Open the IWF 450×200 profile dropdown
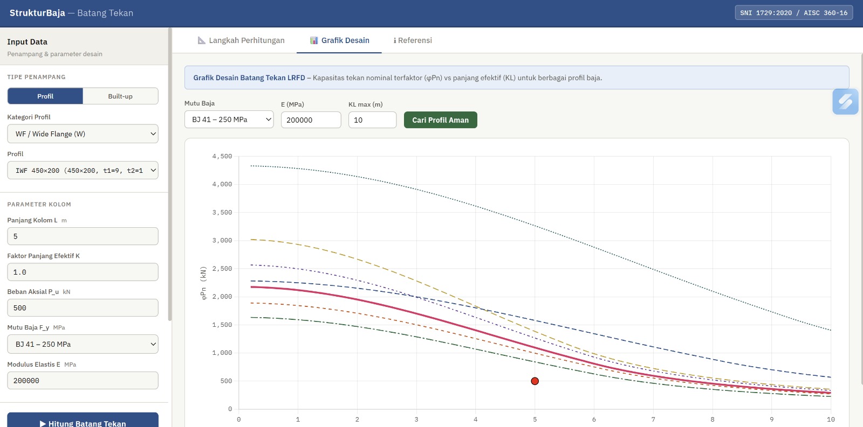863x427 pixels. 83,171
